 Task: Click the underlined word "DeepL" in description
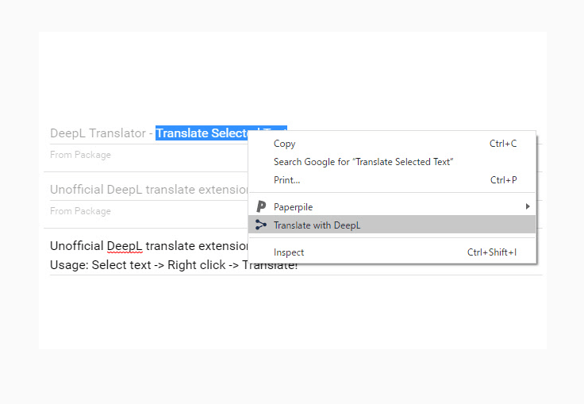coord(125,246)
